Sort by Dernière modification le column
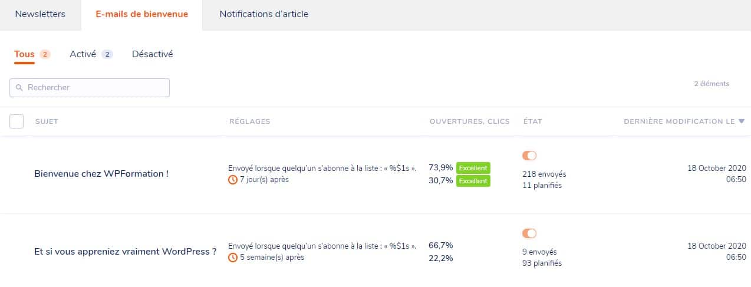Screen dimensions: 751x287 [678, 121]
